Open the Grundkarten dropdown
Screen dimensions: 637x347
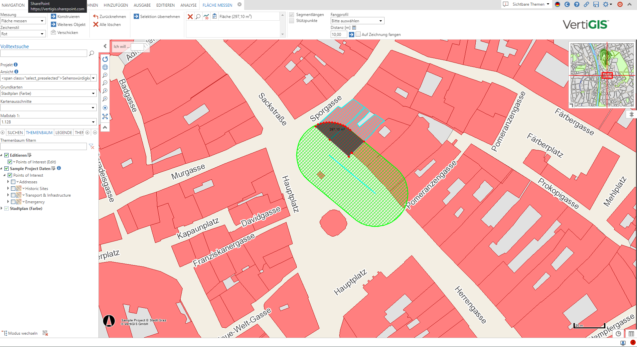point(48,93)
